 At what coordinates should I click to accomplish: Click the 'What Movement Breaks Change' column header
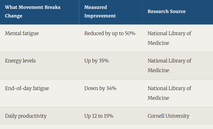(33, 11)
